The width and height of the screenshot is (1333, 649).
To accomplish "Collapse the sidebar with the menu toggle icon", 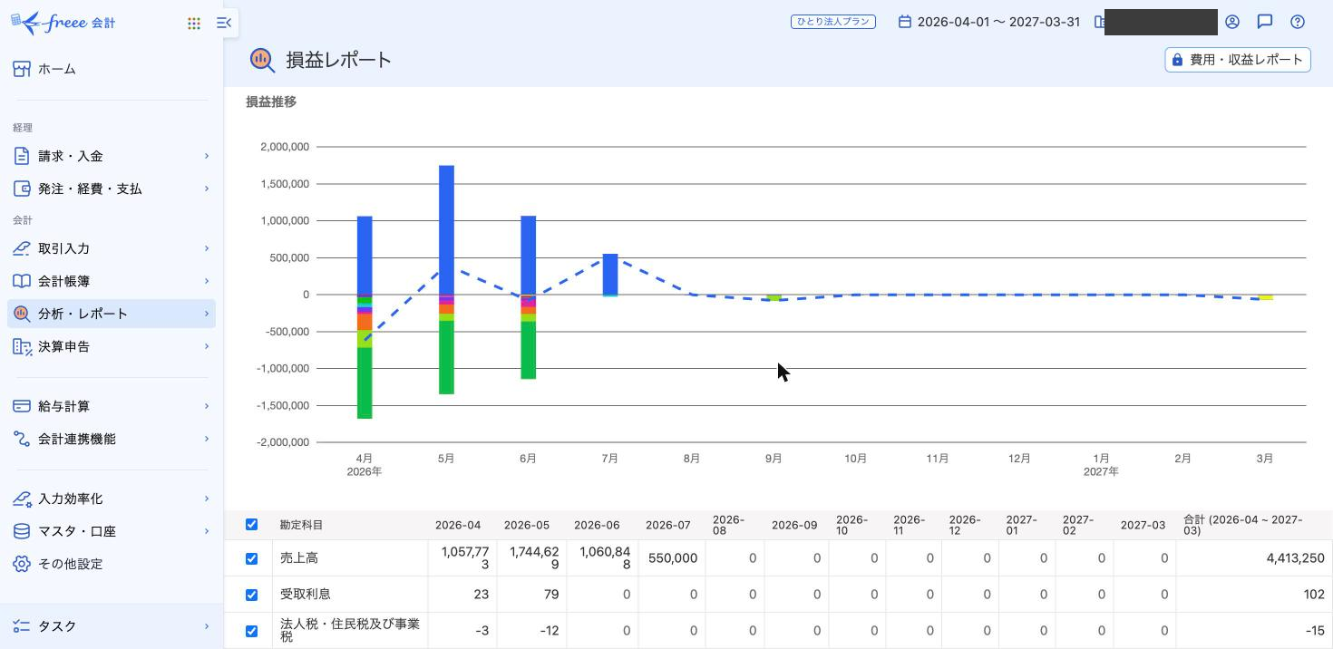I will [224, 23].
